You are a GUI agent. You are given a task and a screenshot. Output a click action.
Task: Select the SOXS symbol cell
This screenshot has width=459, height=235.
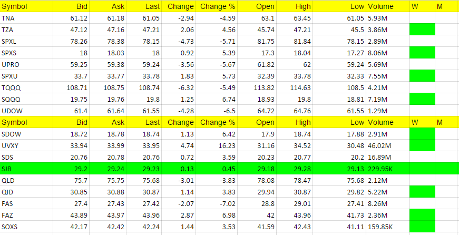point(26,227)
